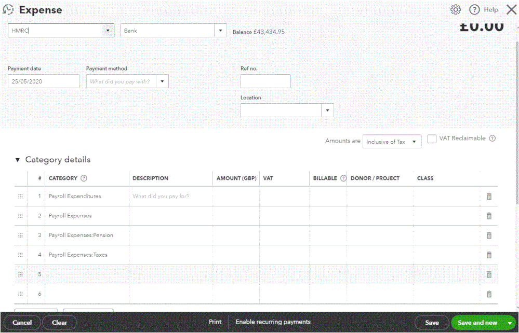Click the Help label text
Screen dimensions: 519x333
[x=491, y=10]
